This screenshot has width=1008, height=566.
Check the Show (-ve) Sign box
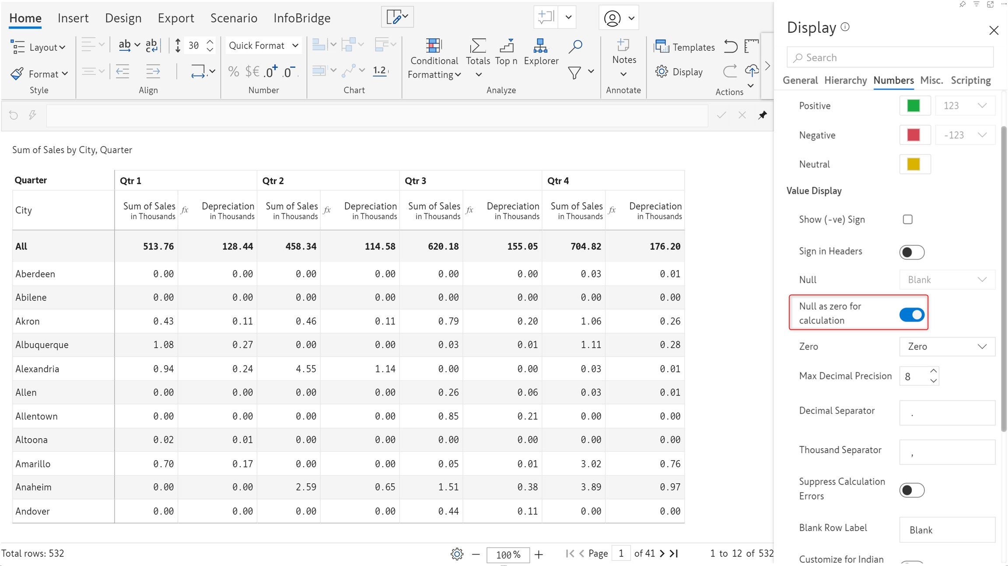coord(907,220)
